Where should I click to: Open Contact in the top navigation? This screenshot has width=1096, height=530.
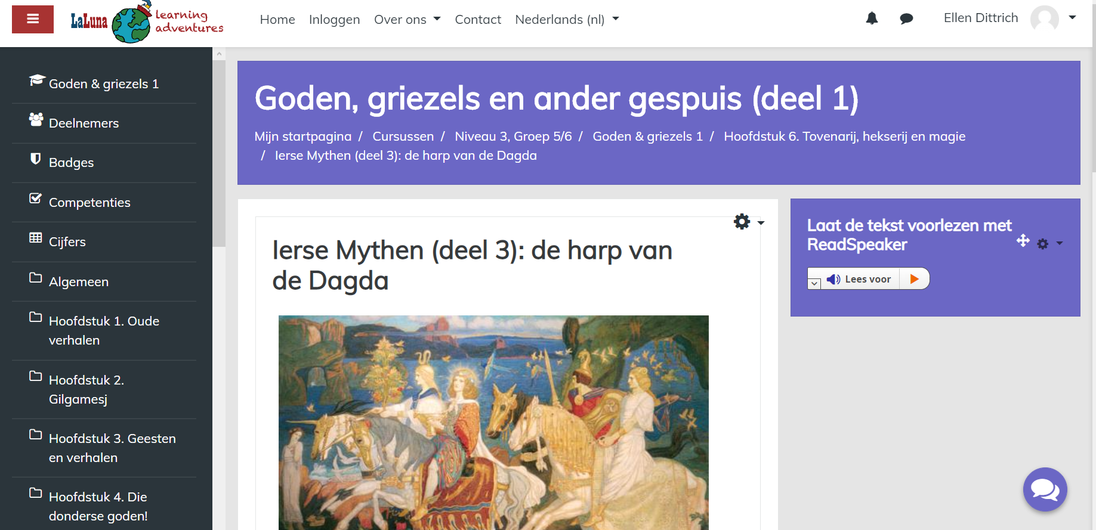(478, 20)
